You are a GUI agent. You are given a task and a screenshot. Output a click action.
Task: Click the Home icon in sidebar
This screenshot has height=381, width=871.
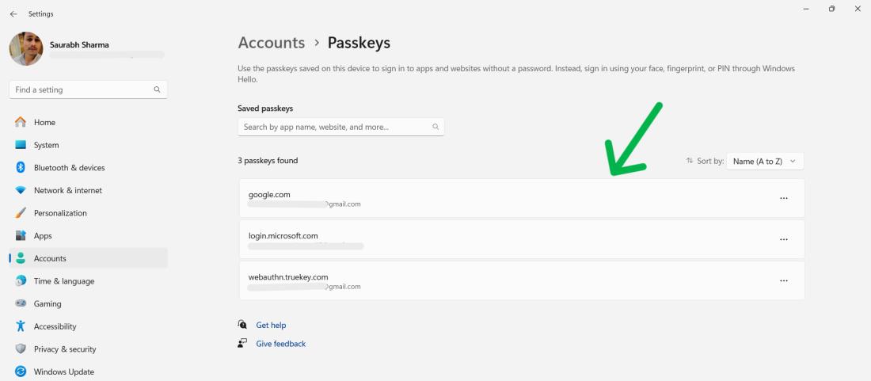tap(21, 123)
